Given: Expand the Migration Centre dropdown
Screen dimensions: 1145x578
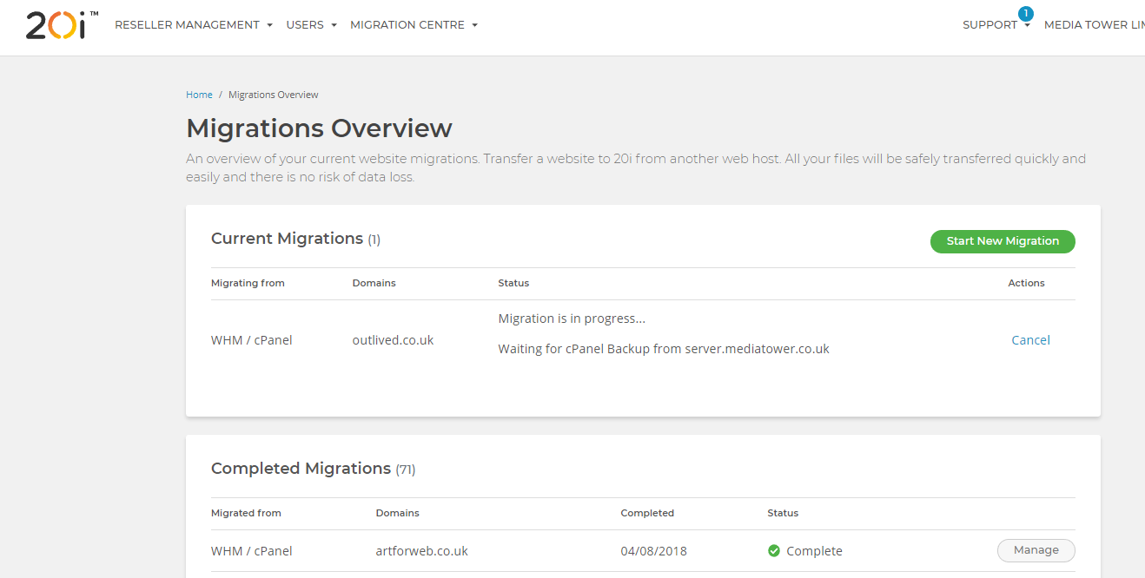Looking at the screenshot, I should point(414,25).
